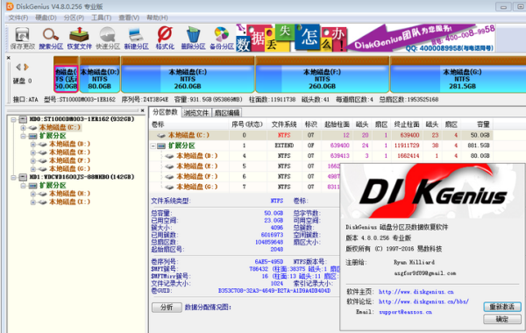Switch to the 分区参数 tab
Viewport: 526px width, 333px height.
point(165,112)
